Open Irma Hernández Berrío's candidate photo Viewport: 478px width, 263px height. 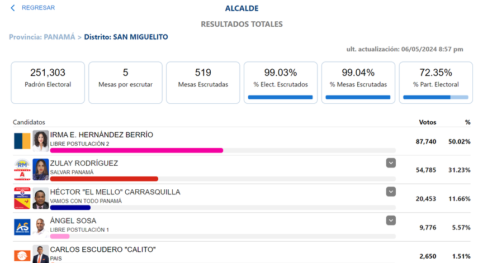click(x=41, y=141)
